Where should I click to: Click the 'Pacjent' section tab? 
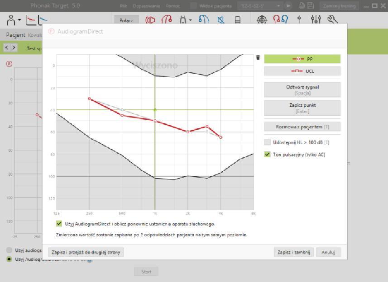coord(15,35)
